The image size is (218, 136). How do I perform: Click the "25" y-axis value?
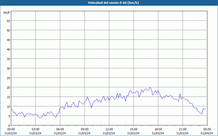[x=8, y=78]
